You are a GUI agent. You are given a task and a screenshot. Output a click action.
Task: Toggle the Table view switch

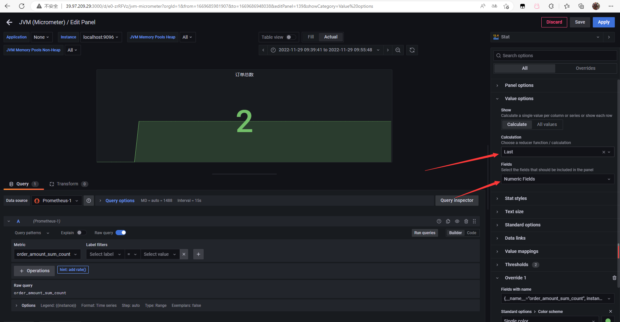click(x=291, y=37)
